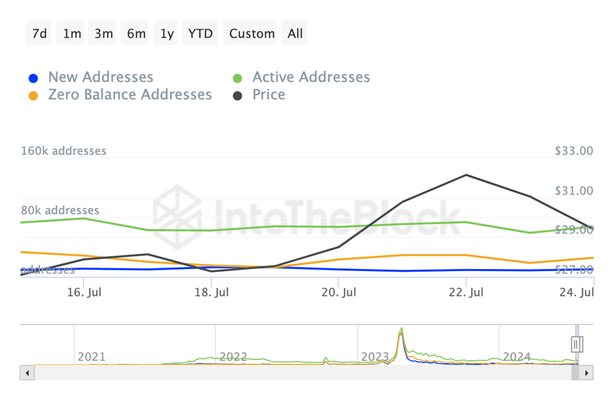Screen dimensions: 614x410
Task: Click the dark Price legend dot
Action: point(237,95)
